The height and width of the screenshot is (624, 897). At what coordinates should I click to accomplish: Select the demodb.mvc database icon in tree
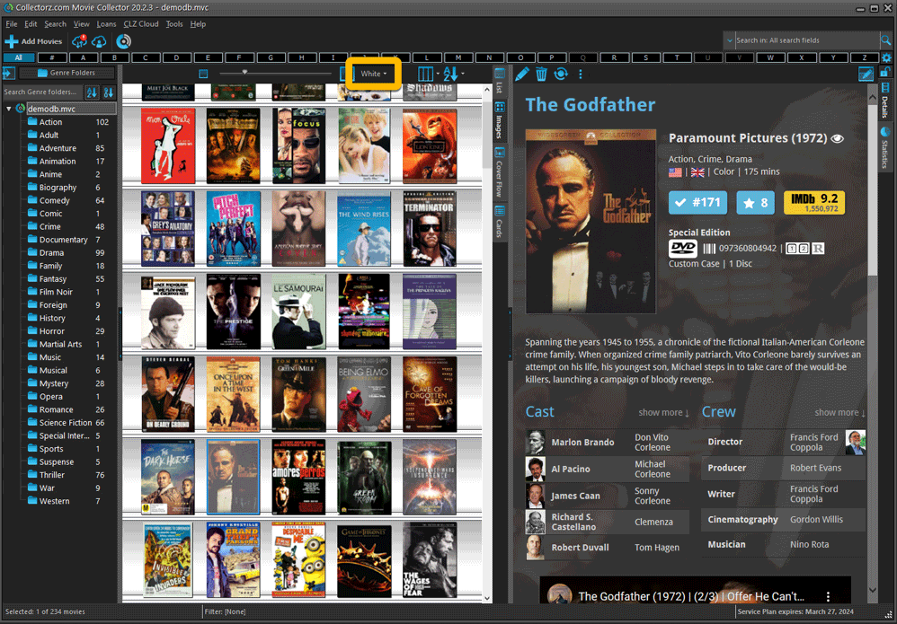point(20,109)
